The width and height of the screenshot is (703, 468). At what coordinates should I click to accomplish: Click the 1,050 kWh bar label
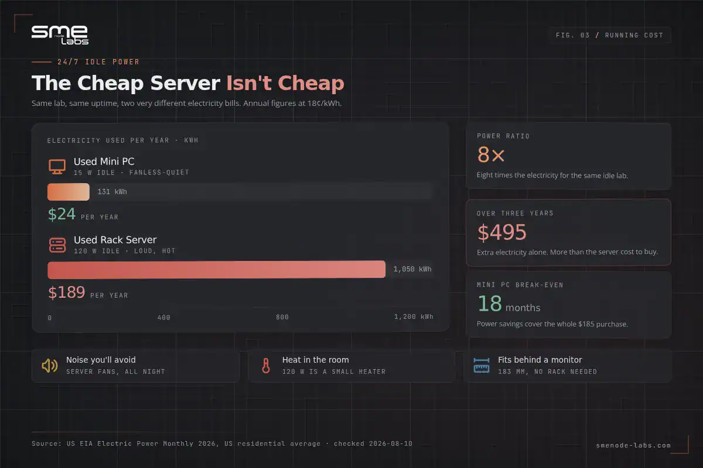click(x=412, y=269)
